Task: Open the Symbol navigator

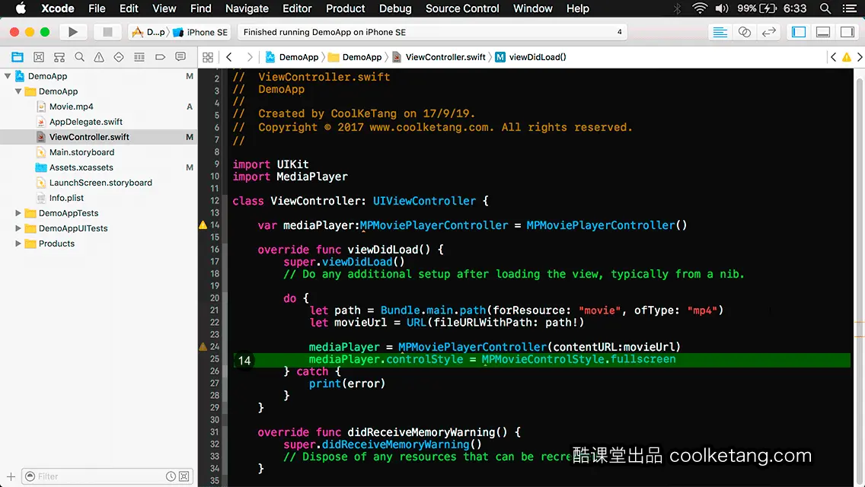Action: (59, 57)
